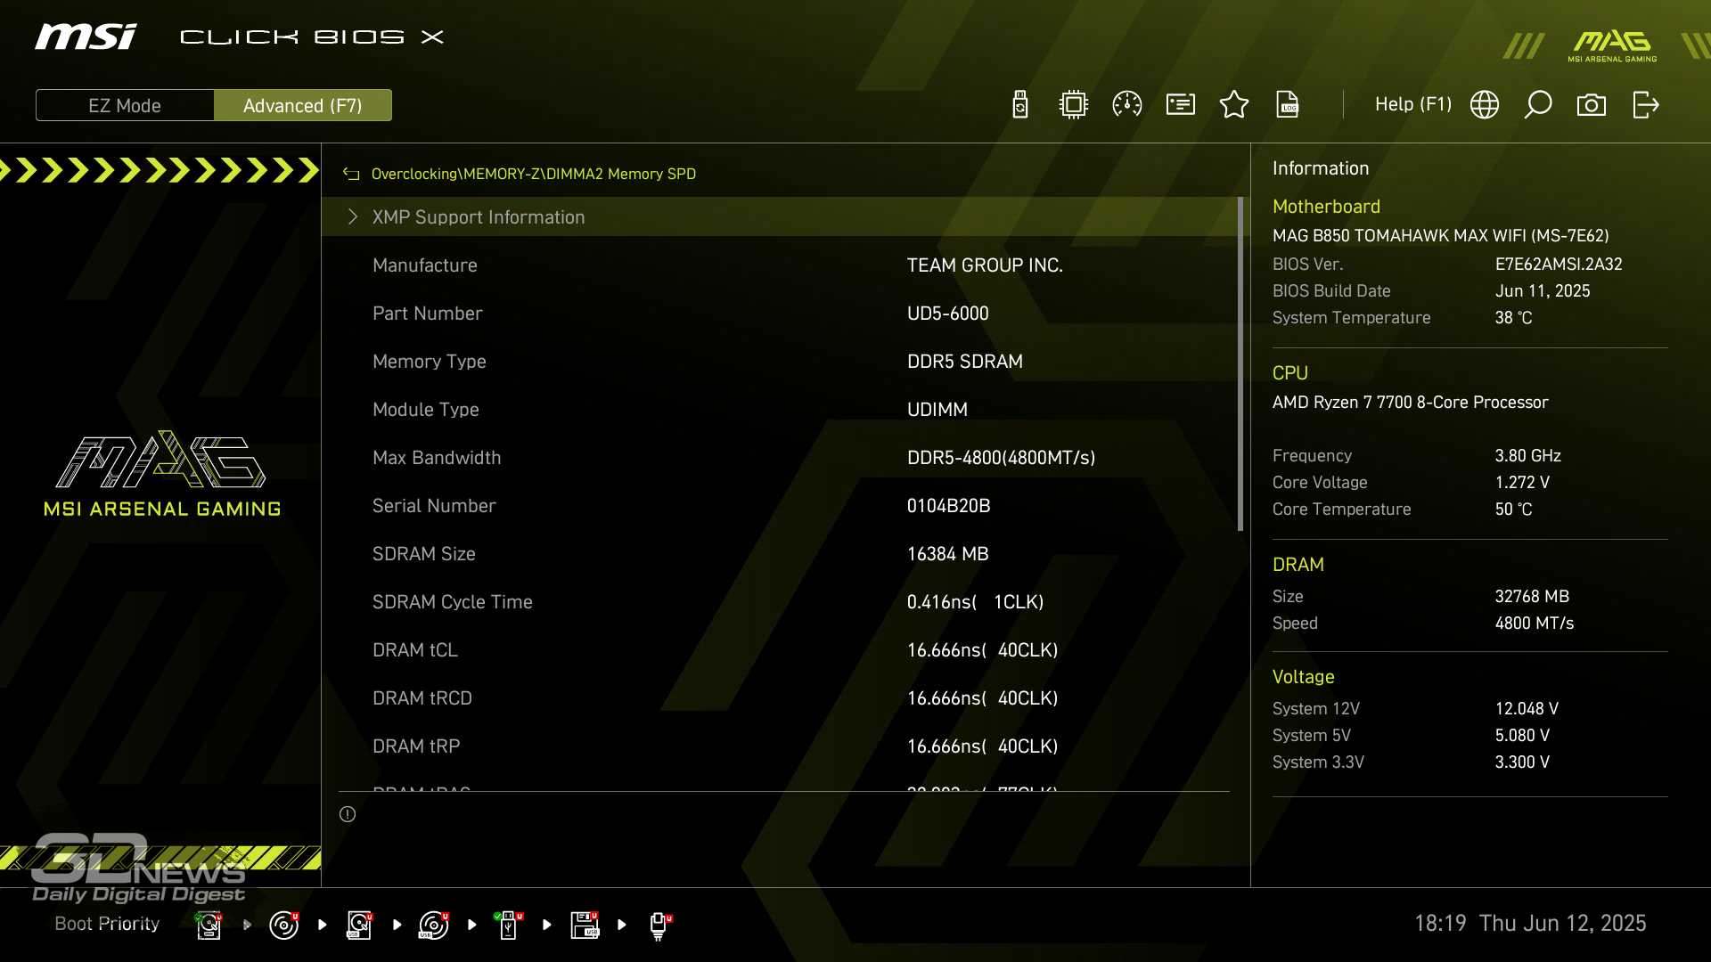
Task: Click the Motherboard heading in Information panel
Action: (x=1326, y=207)
